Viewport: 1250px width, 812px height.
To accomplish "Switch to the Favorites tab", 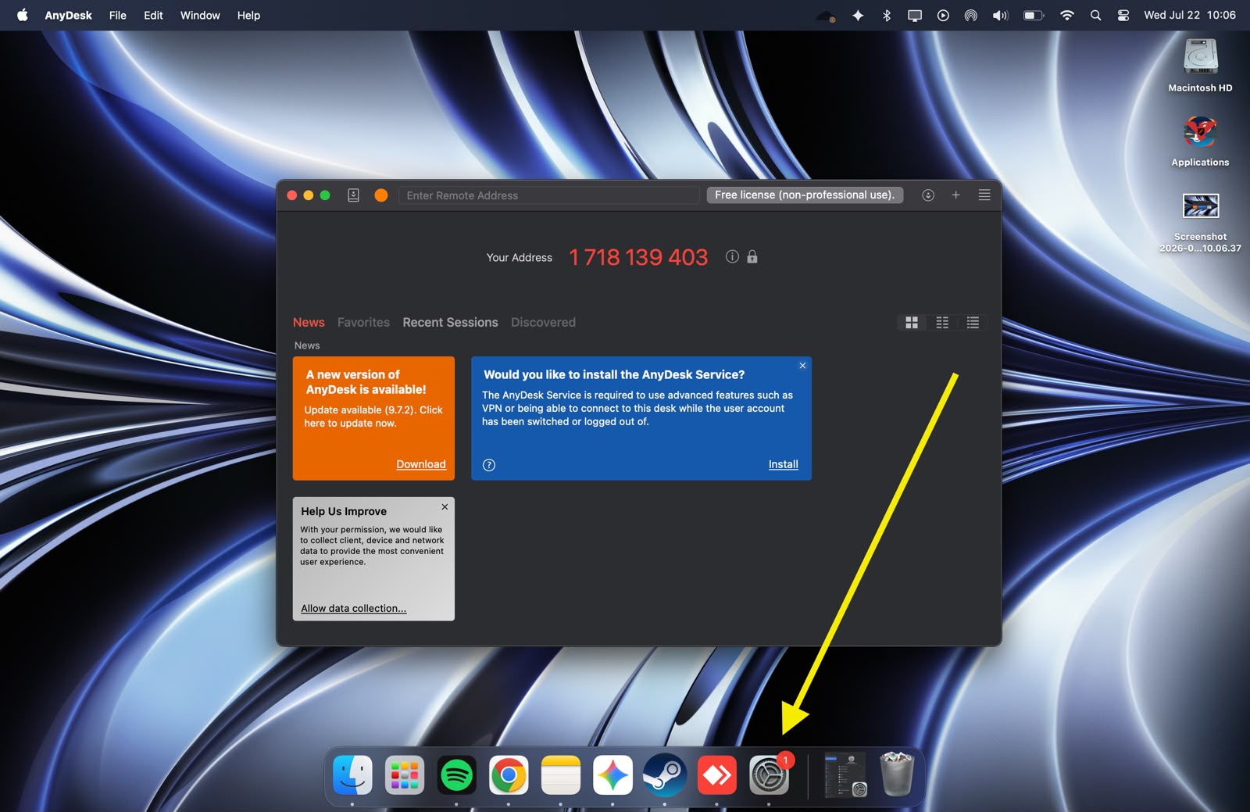I will click(363, 322).
